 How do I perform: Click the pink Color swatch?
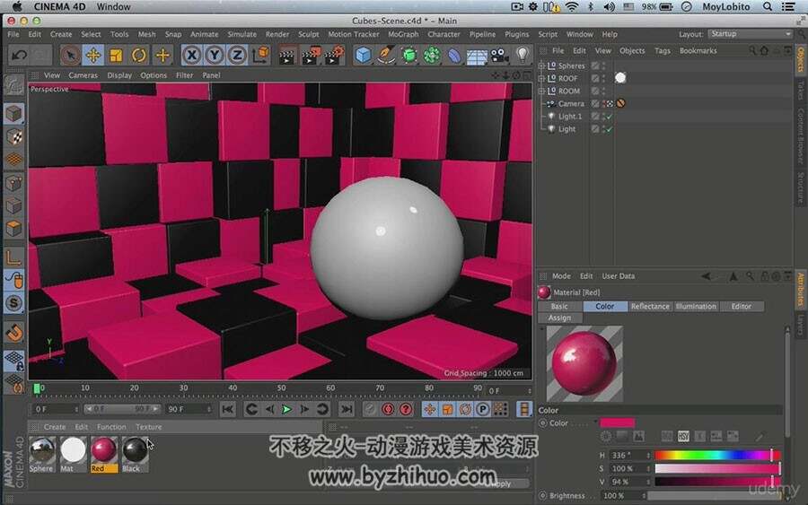point(618,423)
